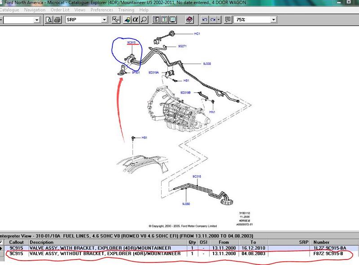Click the price view dollar icon
359x265 pixels.
coord(164,20)
